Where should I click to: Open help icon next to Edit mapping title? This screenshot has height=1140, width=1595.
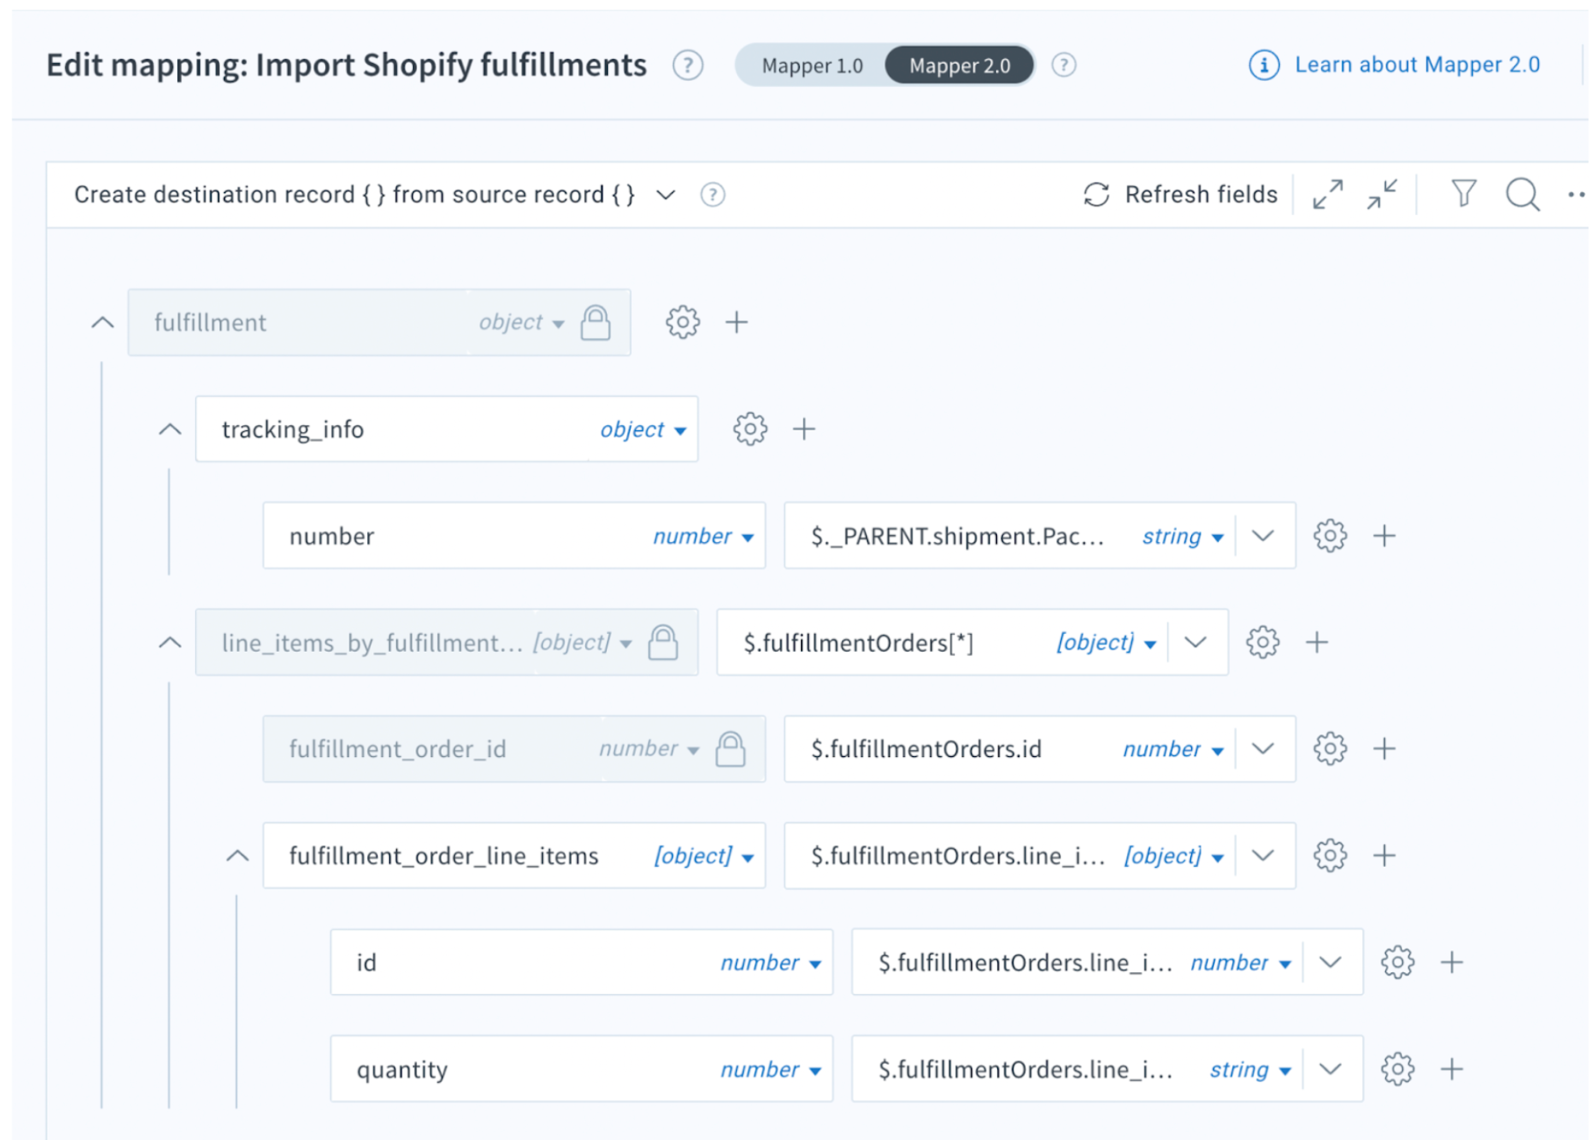(688, 65)
